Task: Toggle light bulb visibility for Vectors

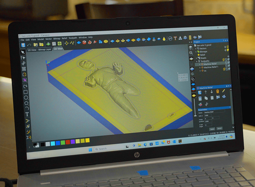Action: (x=228, y=47)
